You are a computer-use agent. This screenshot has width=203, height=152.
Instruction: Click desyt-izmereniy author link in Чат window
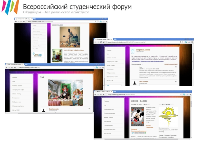tap(54, 109)
